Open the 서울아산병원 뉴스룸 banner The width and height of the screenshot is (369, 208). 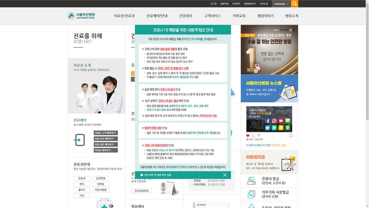tap(269, 89)
